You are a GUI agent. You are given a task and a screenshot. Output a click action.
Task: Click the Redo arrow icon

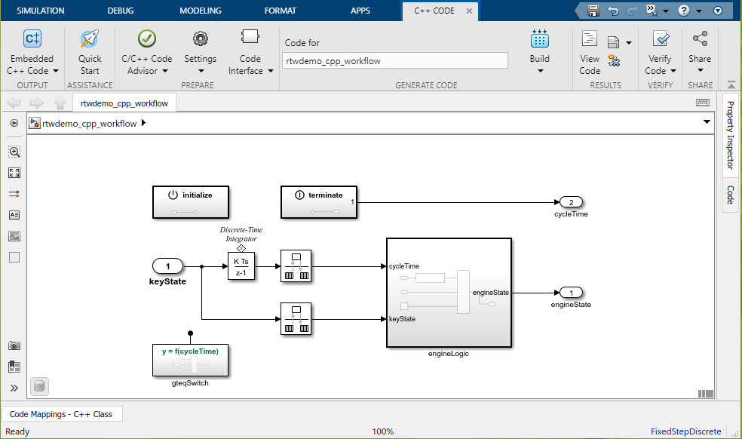tap(632, 11)
